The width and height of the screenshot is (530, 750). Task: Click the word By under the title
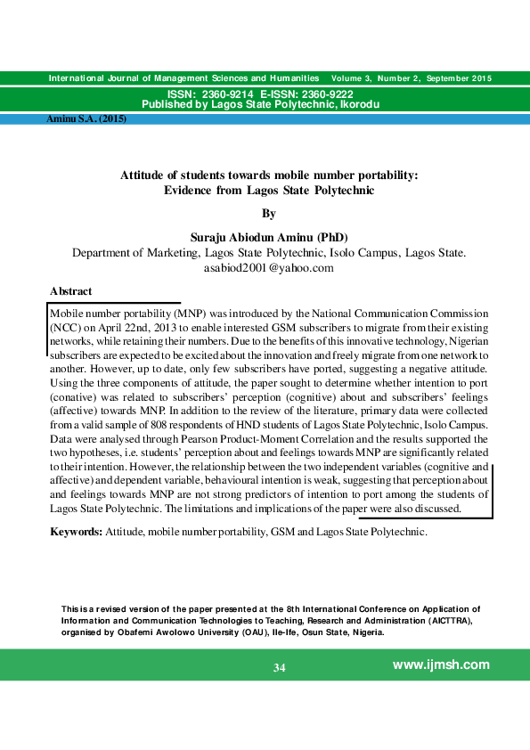(x=269, y=213)
